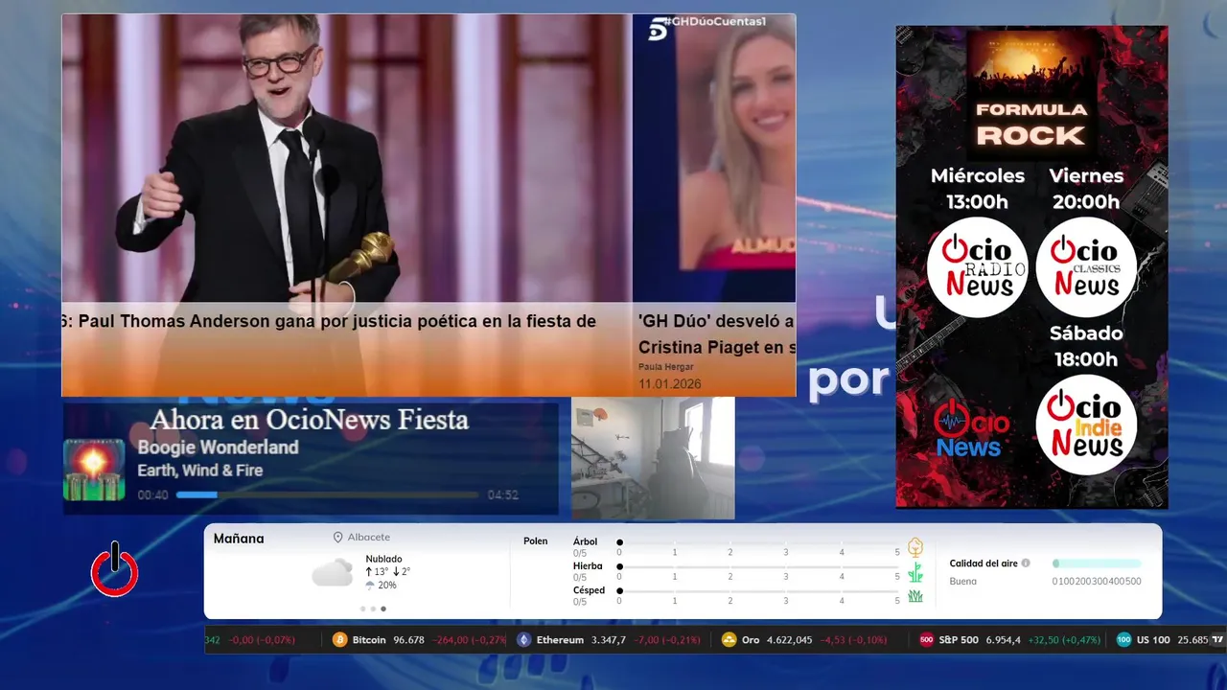
Task: Click the Telecinco logo on the video
Action: 658,30
